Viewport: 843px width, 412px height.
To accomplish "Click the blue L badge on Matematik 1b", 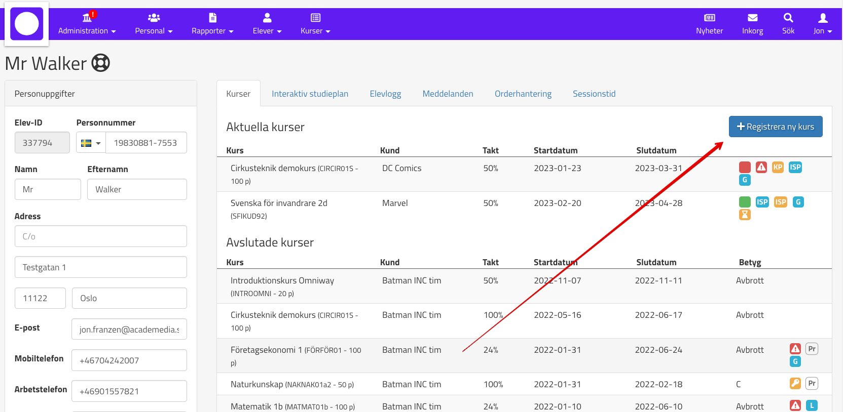I will click(x=812, y=405).
